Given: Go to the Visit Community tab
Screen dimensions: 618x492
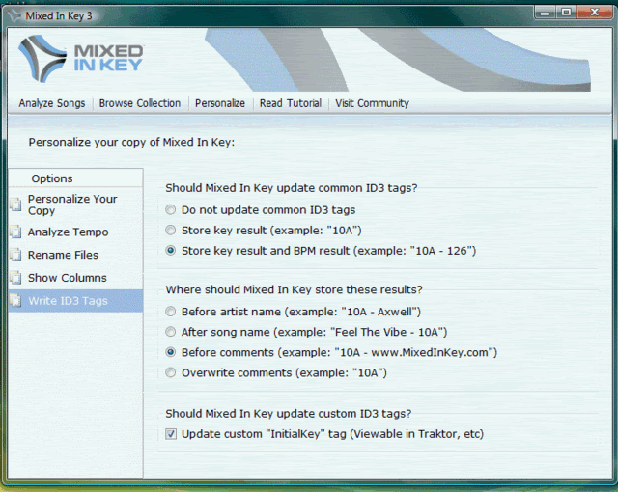Looking at the screenshot, I should point(372,103).
